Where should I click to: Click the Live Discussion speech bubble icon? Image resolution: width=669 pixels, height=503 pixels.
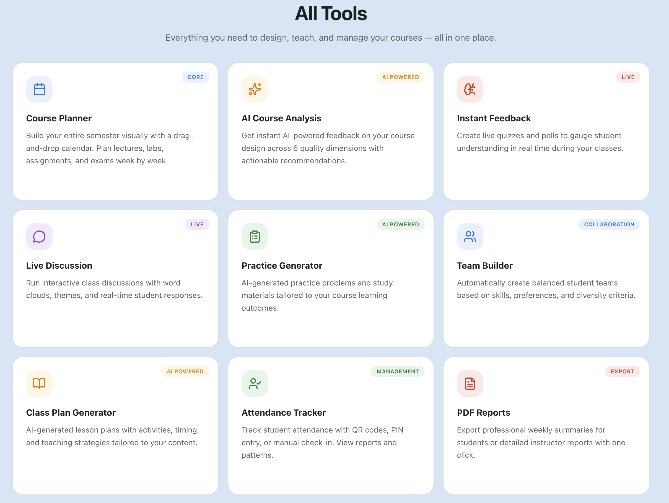[x=39, y=237]
